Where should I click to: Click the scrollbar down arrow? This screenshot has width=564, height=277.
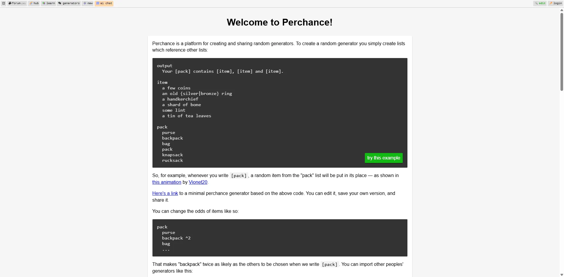click(562, 275)
